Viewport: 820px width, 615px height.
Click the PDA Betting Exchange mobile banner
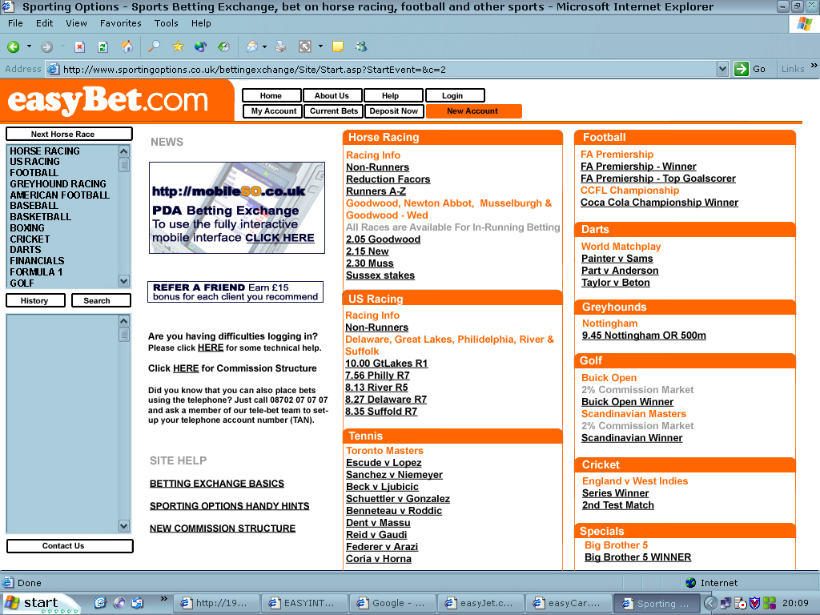(237, 208)
